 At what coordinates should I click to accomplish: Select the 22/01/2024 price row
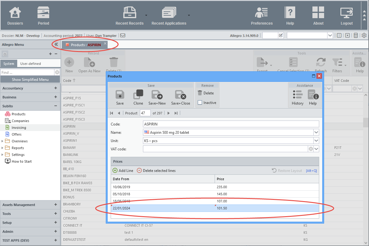pos(215,208)
